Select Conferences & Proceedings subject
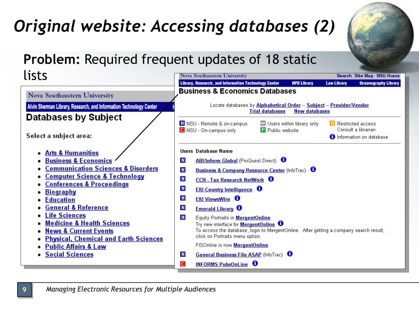This screenshot has height=314, width=419. tap(87, 184)
